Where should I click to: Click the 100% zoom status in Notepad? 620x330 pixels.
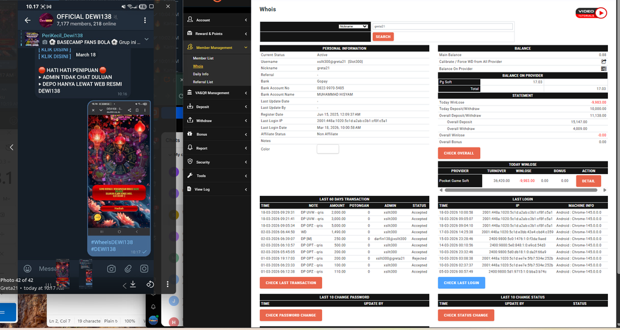[130, 322]
